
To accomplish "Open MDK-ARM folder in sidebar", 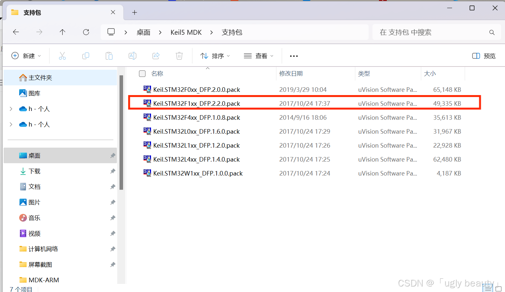I will tap(60, 280).
